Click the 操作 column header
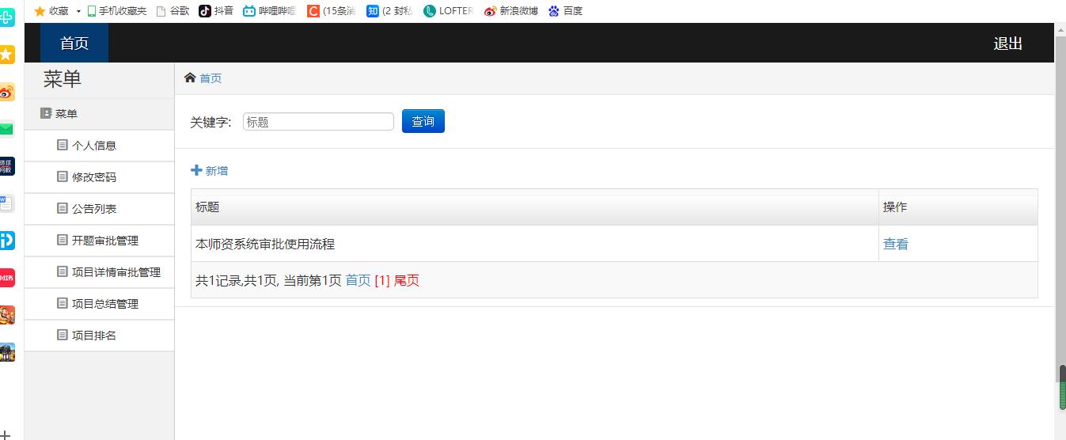Screen dimensions: 1066x440 tap(958, 207)
